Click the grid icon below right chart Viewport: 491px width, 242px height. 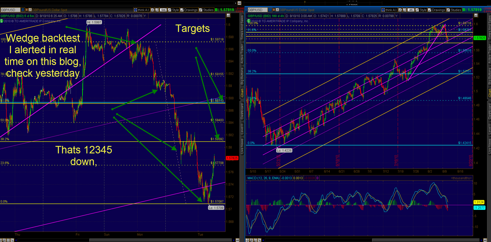(x=247, y=240)
